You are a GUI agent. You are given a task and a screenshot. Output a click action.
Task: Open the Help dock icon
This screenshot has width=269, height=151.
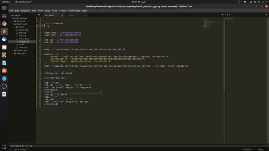coord(4,78)
